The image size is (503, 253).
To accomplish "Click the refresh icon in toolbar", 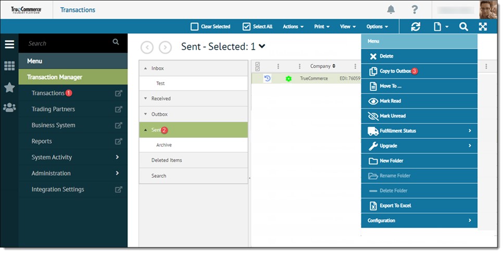I will 415,27.
